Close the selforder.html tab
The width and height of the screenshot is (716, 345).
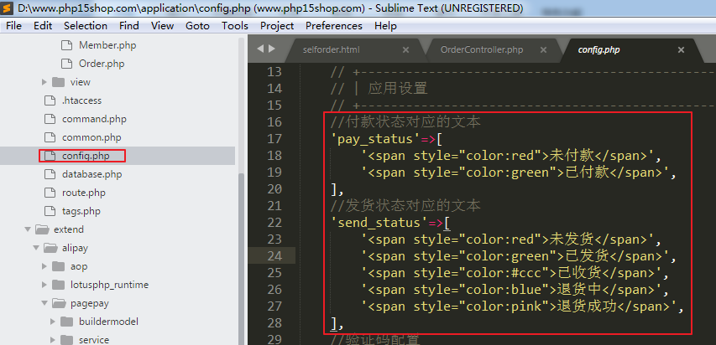[406, 50]
